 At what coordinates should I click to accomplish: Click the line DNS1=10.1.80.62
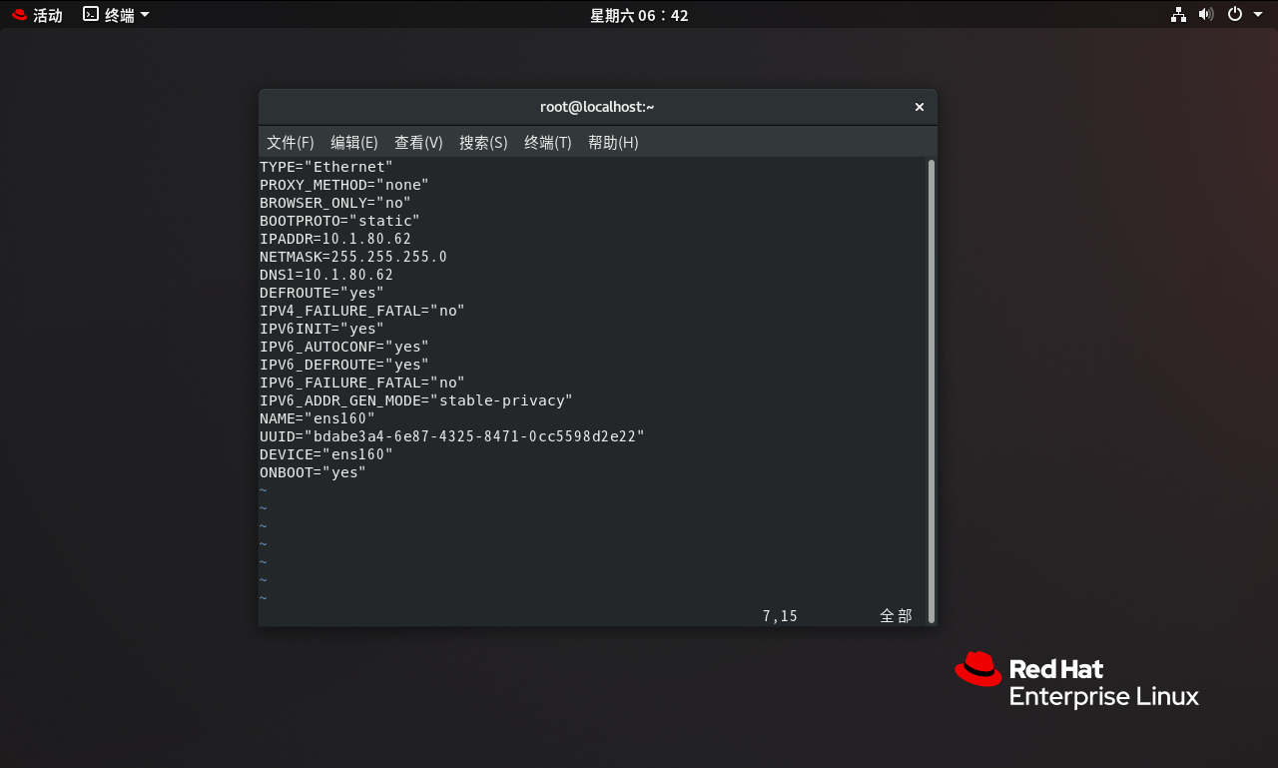coord(326,275)
